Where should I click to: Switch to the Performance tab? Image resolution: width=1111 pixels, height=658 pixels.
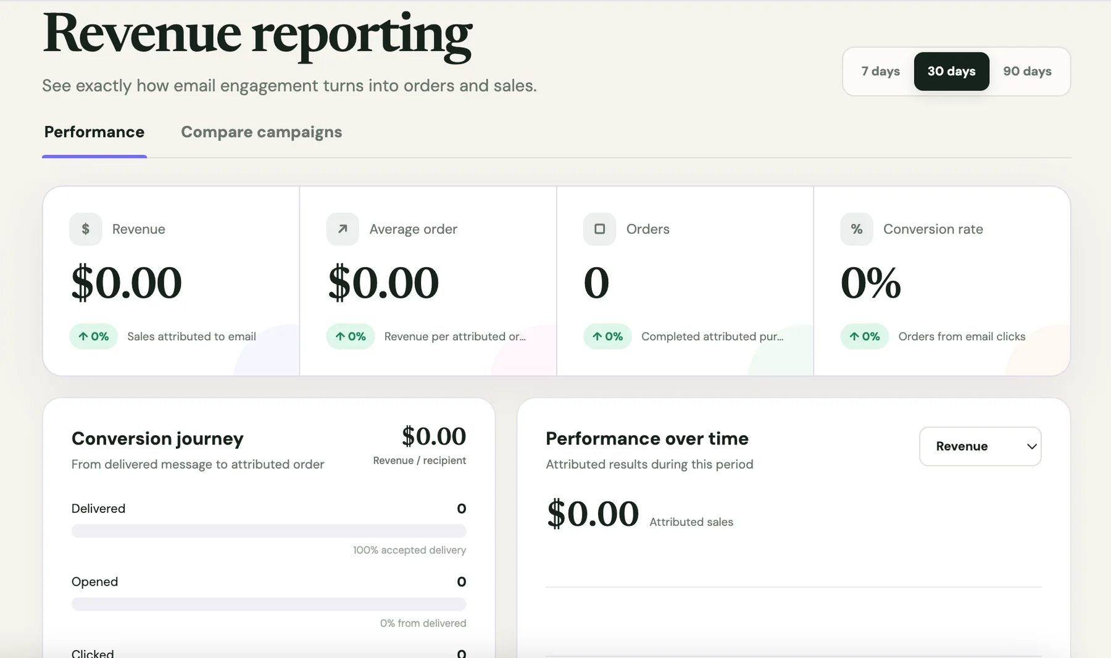point(94,132)
